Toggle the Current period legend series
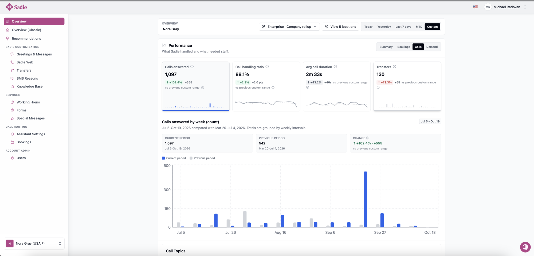 [x=174, y=158]
